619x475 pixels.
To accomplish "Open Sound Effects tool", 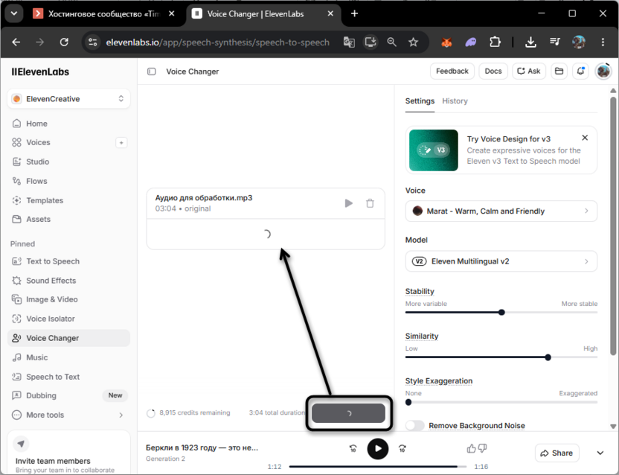I will point(68,281).
